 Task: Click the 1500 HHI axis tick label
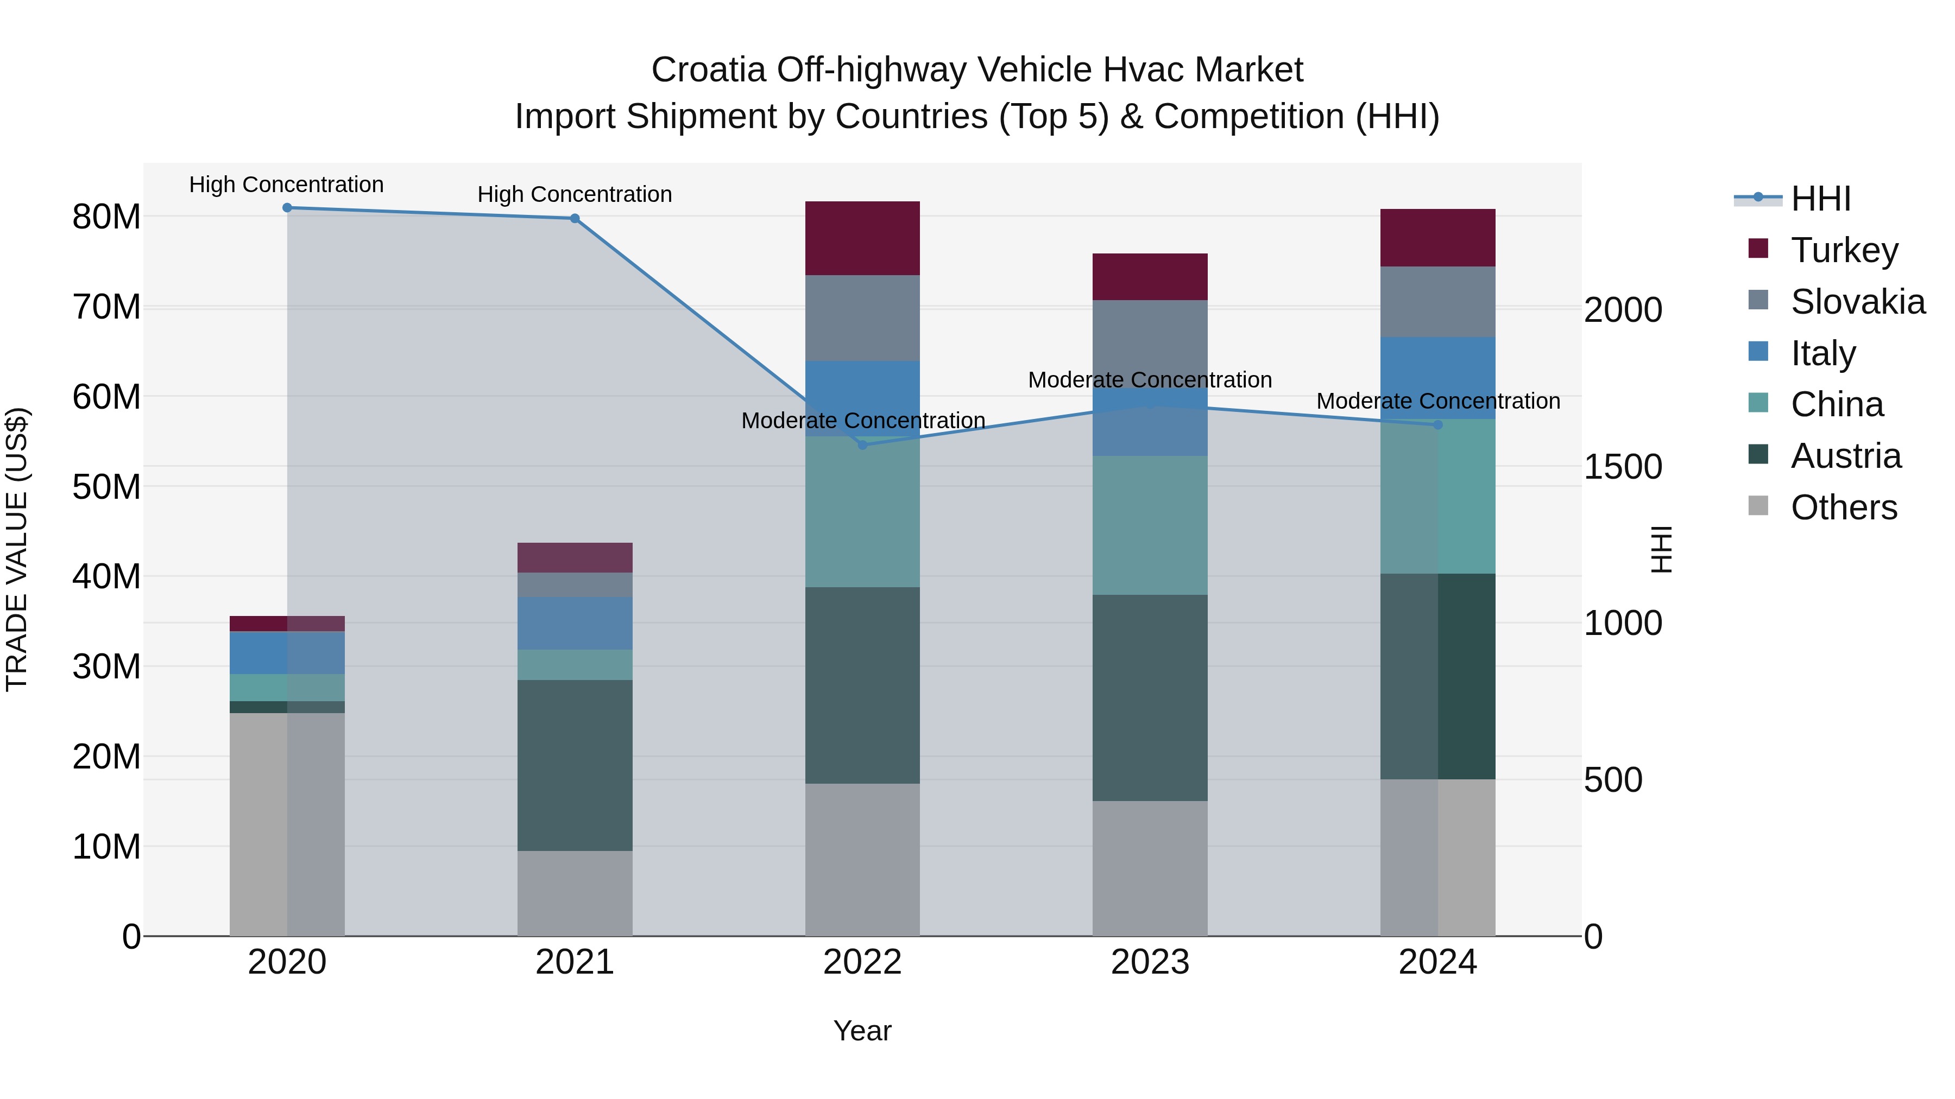tap(1623, 466)
